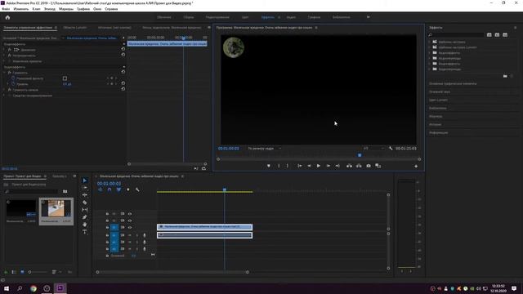
Task: Toggle lock on the V3 track
Action: [107, 214]
